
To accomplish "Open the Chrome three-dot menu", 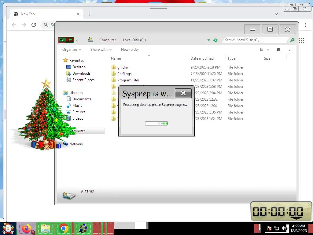I will 305,25.
